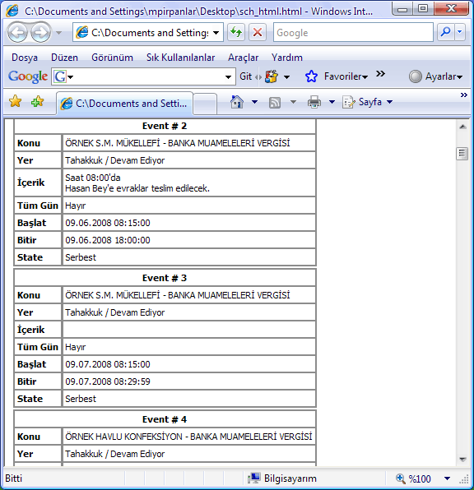The image size is (474, 490).
Task: Select the C:\Documents and Setti... tab
Action: point(124,103)
